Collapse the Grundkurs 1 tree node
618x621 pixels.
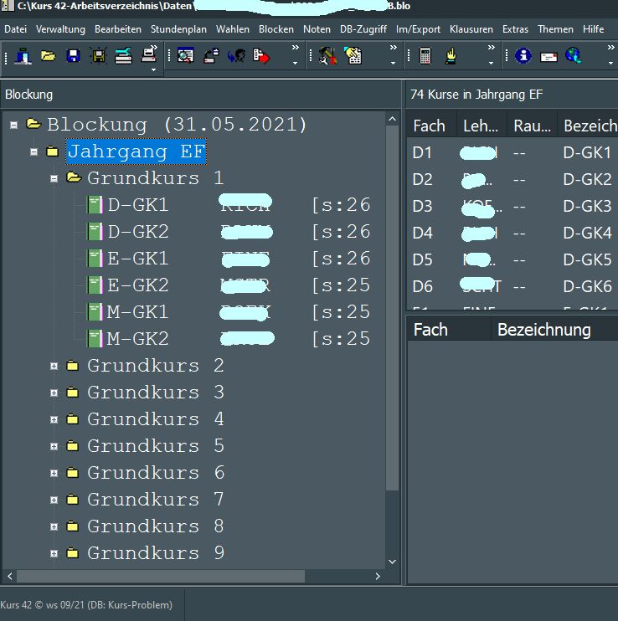[54, 178]
